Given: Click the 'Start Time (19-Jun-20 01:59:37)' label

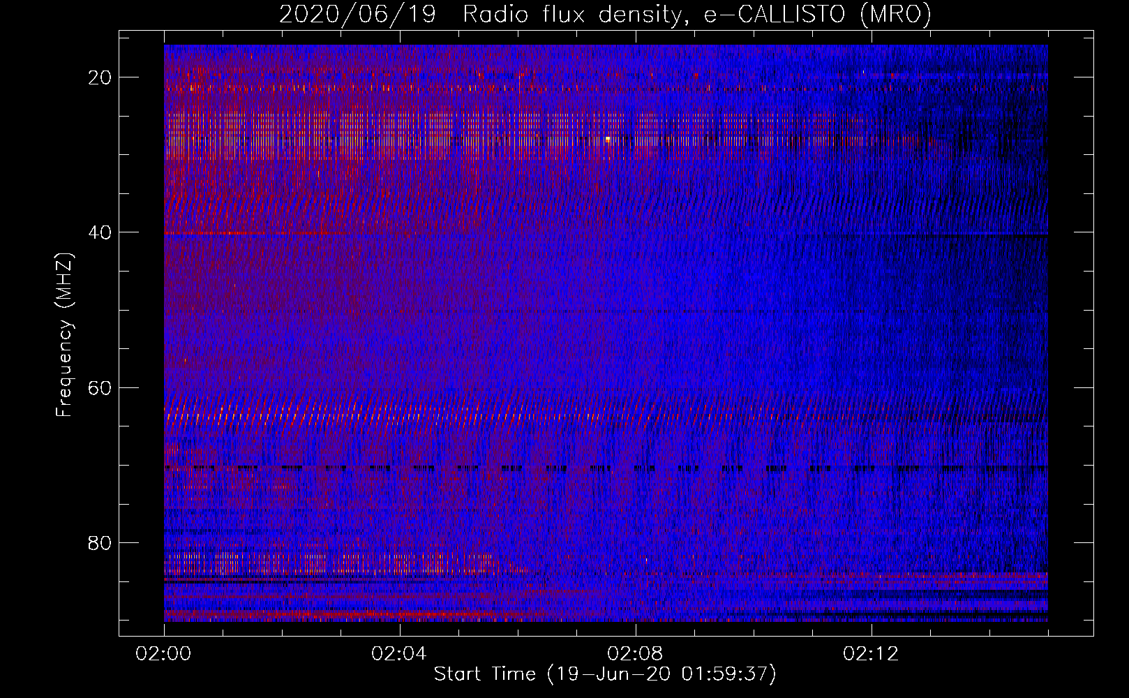Looking at the screenshot, I should point(605,674).
